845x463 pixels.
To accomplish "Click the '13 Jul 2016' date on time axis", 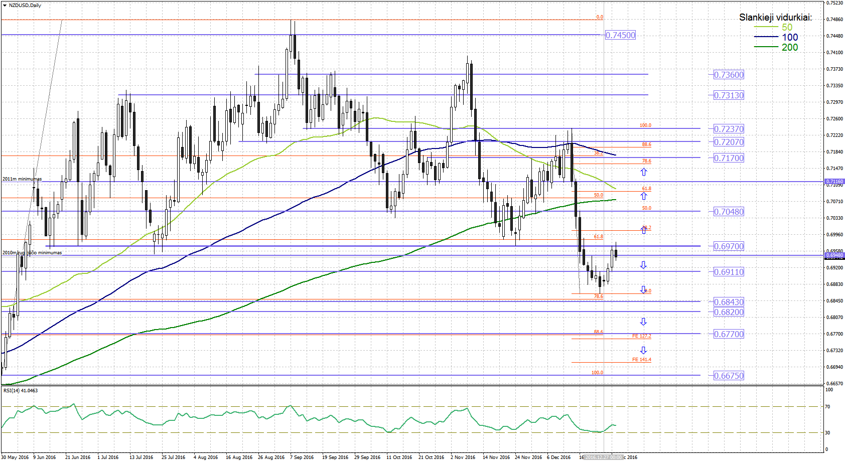I will (x=141, y=457).
